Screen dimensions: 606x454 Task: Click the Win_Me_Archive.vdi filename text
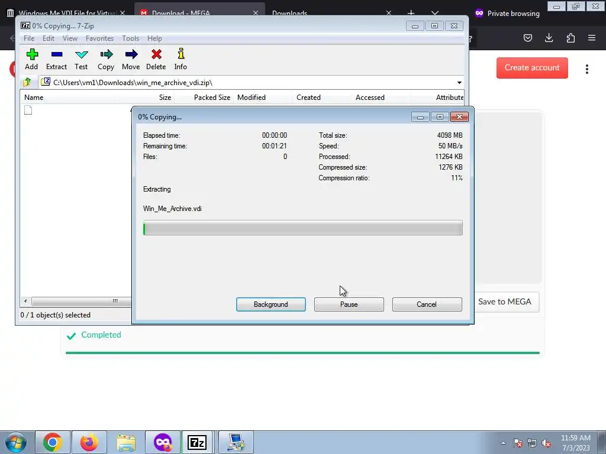point(172,209)
